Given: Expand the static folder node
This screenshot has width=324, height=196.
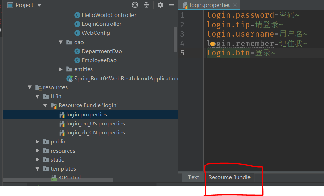Looking at the screenshot, I should pos(37,159).
